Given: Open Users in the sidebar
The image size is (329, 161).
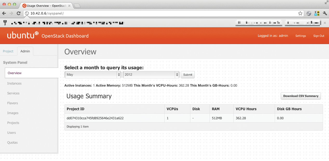Looking at the screenshot, I should coord(11,132).
